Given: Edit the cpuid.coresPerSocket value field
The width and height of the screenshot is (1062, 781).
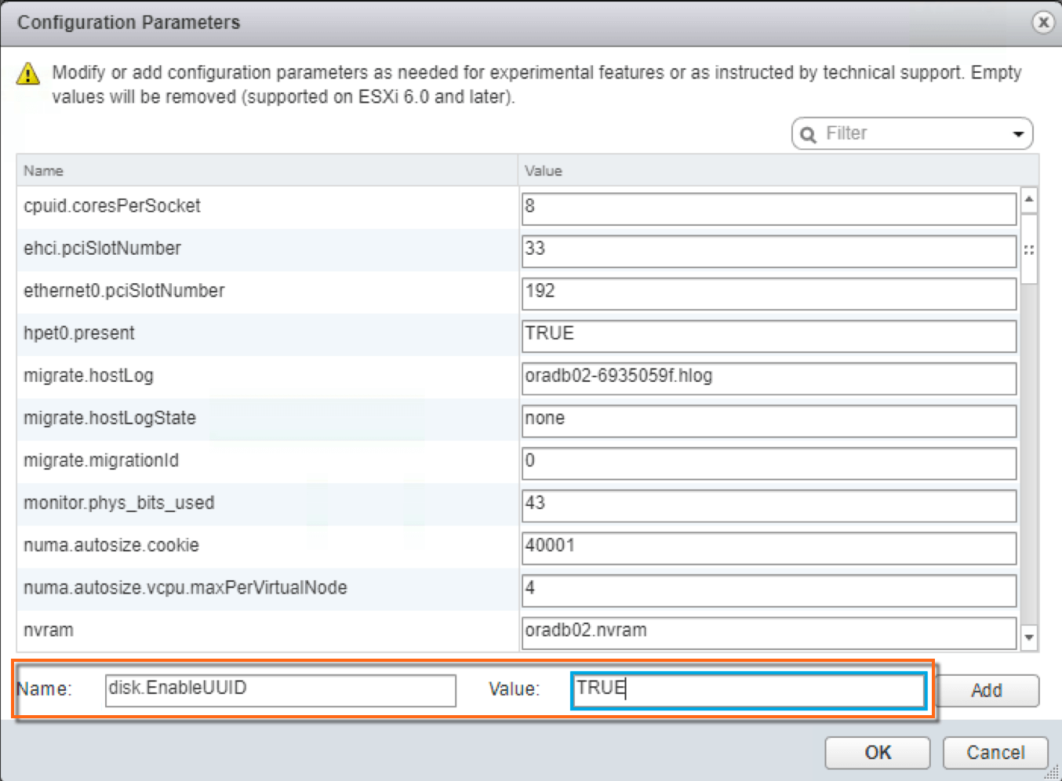Looking at the screenshot, I should (x=769, y=209).
